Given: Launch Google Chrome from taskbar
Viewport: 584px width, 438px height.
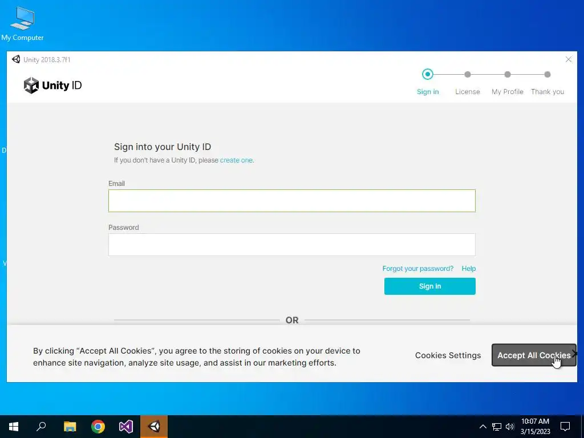Looking at the screenshot, I should [x=98, y=427].
